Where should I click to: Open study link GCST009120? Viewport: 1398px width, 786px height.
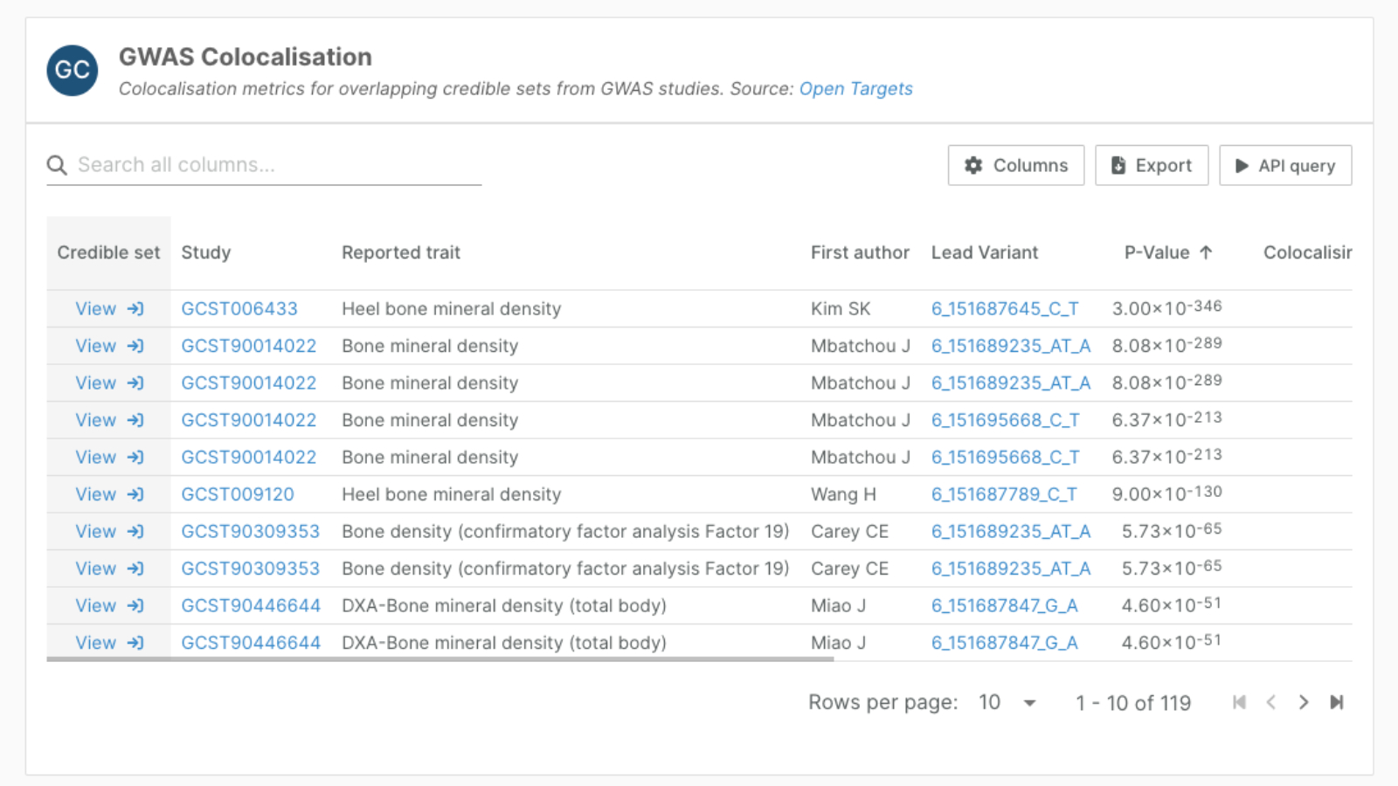tap(238, 494)
